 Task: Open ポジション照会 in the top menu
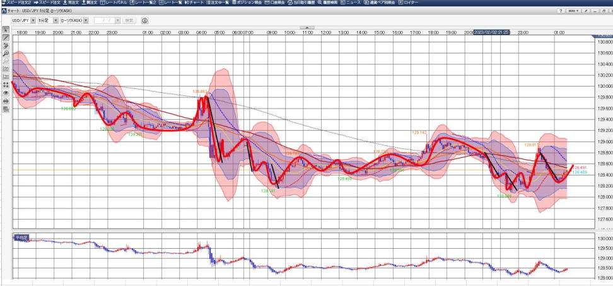tap(249, 3)
